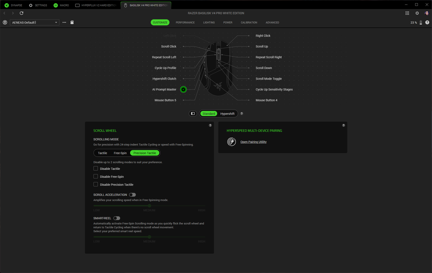Open the Advanced tab
This screenshot has width=432, height=273.
tap(272, 22)
